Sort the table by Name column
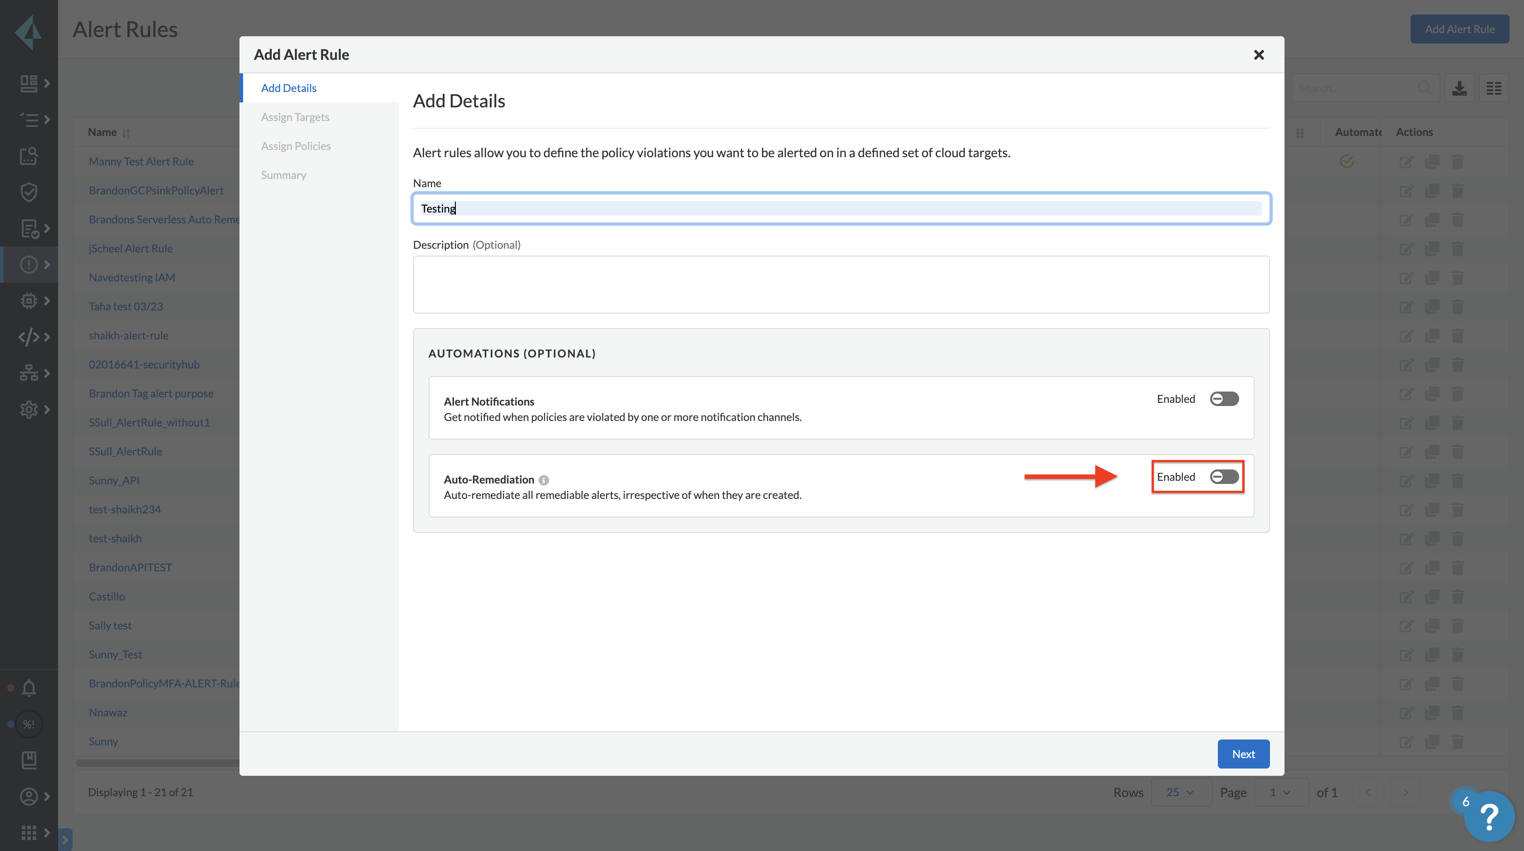1524x851 pixels. [x=126, y=133]
